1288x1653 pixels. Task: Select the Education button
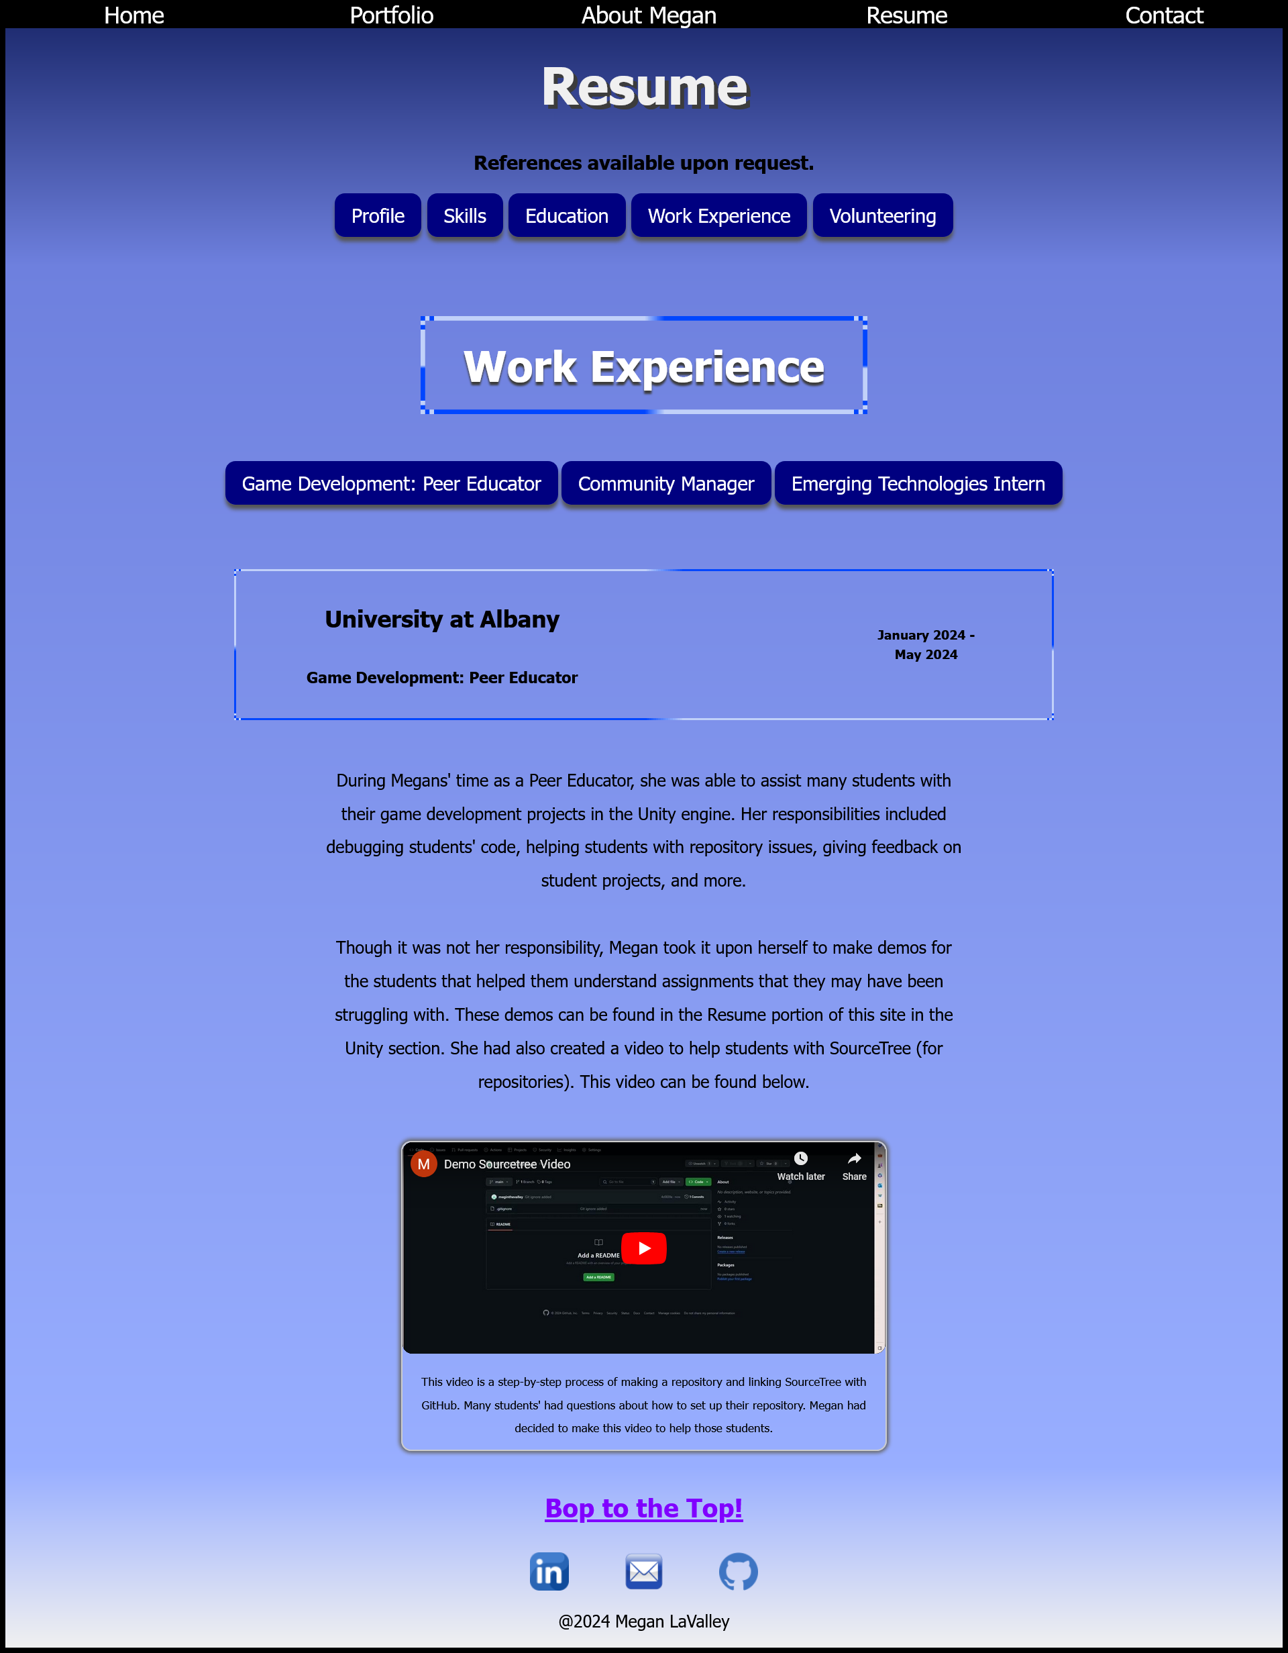click(x=566, y=215)
